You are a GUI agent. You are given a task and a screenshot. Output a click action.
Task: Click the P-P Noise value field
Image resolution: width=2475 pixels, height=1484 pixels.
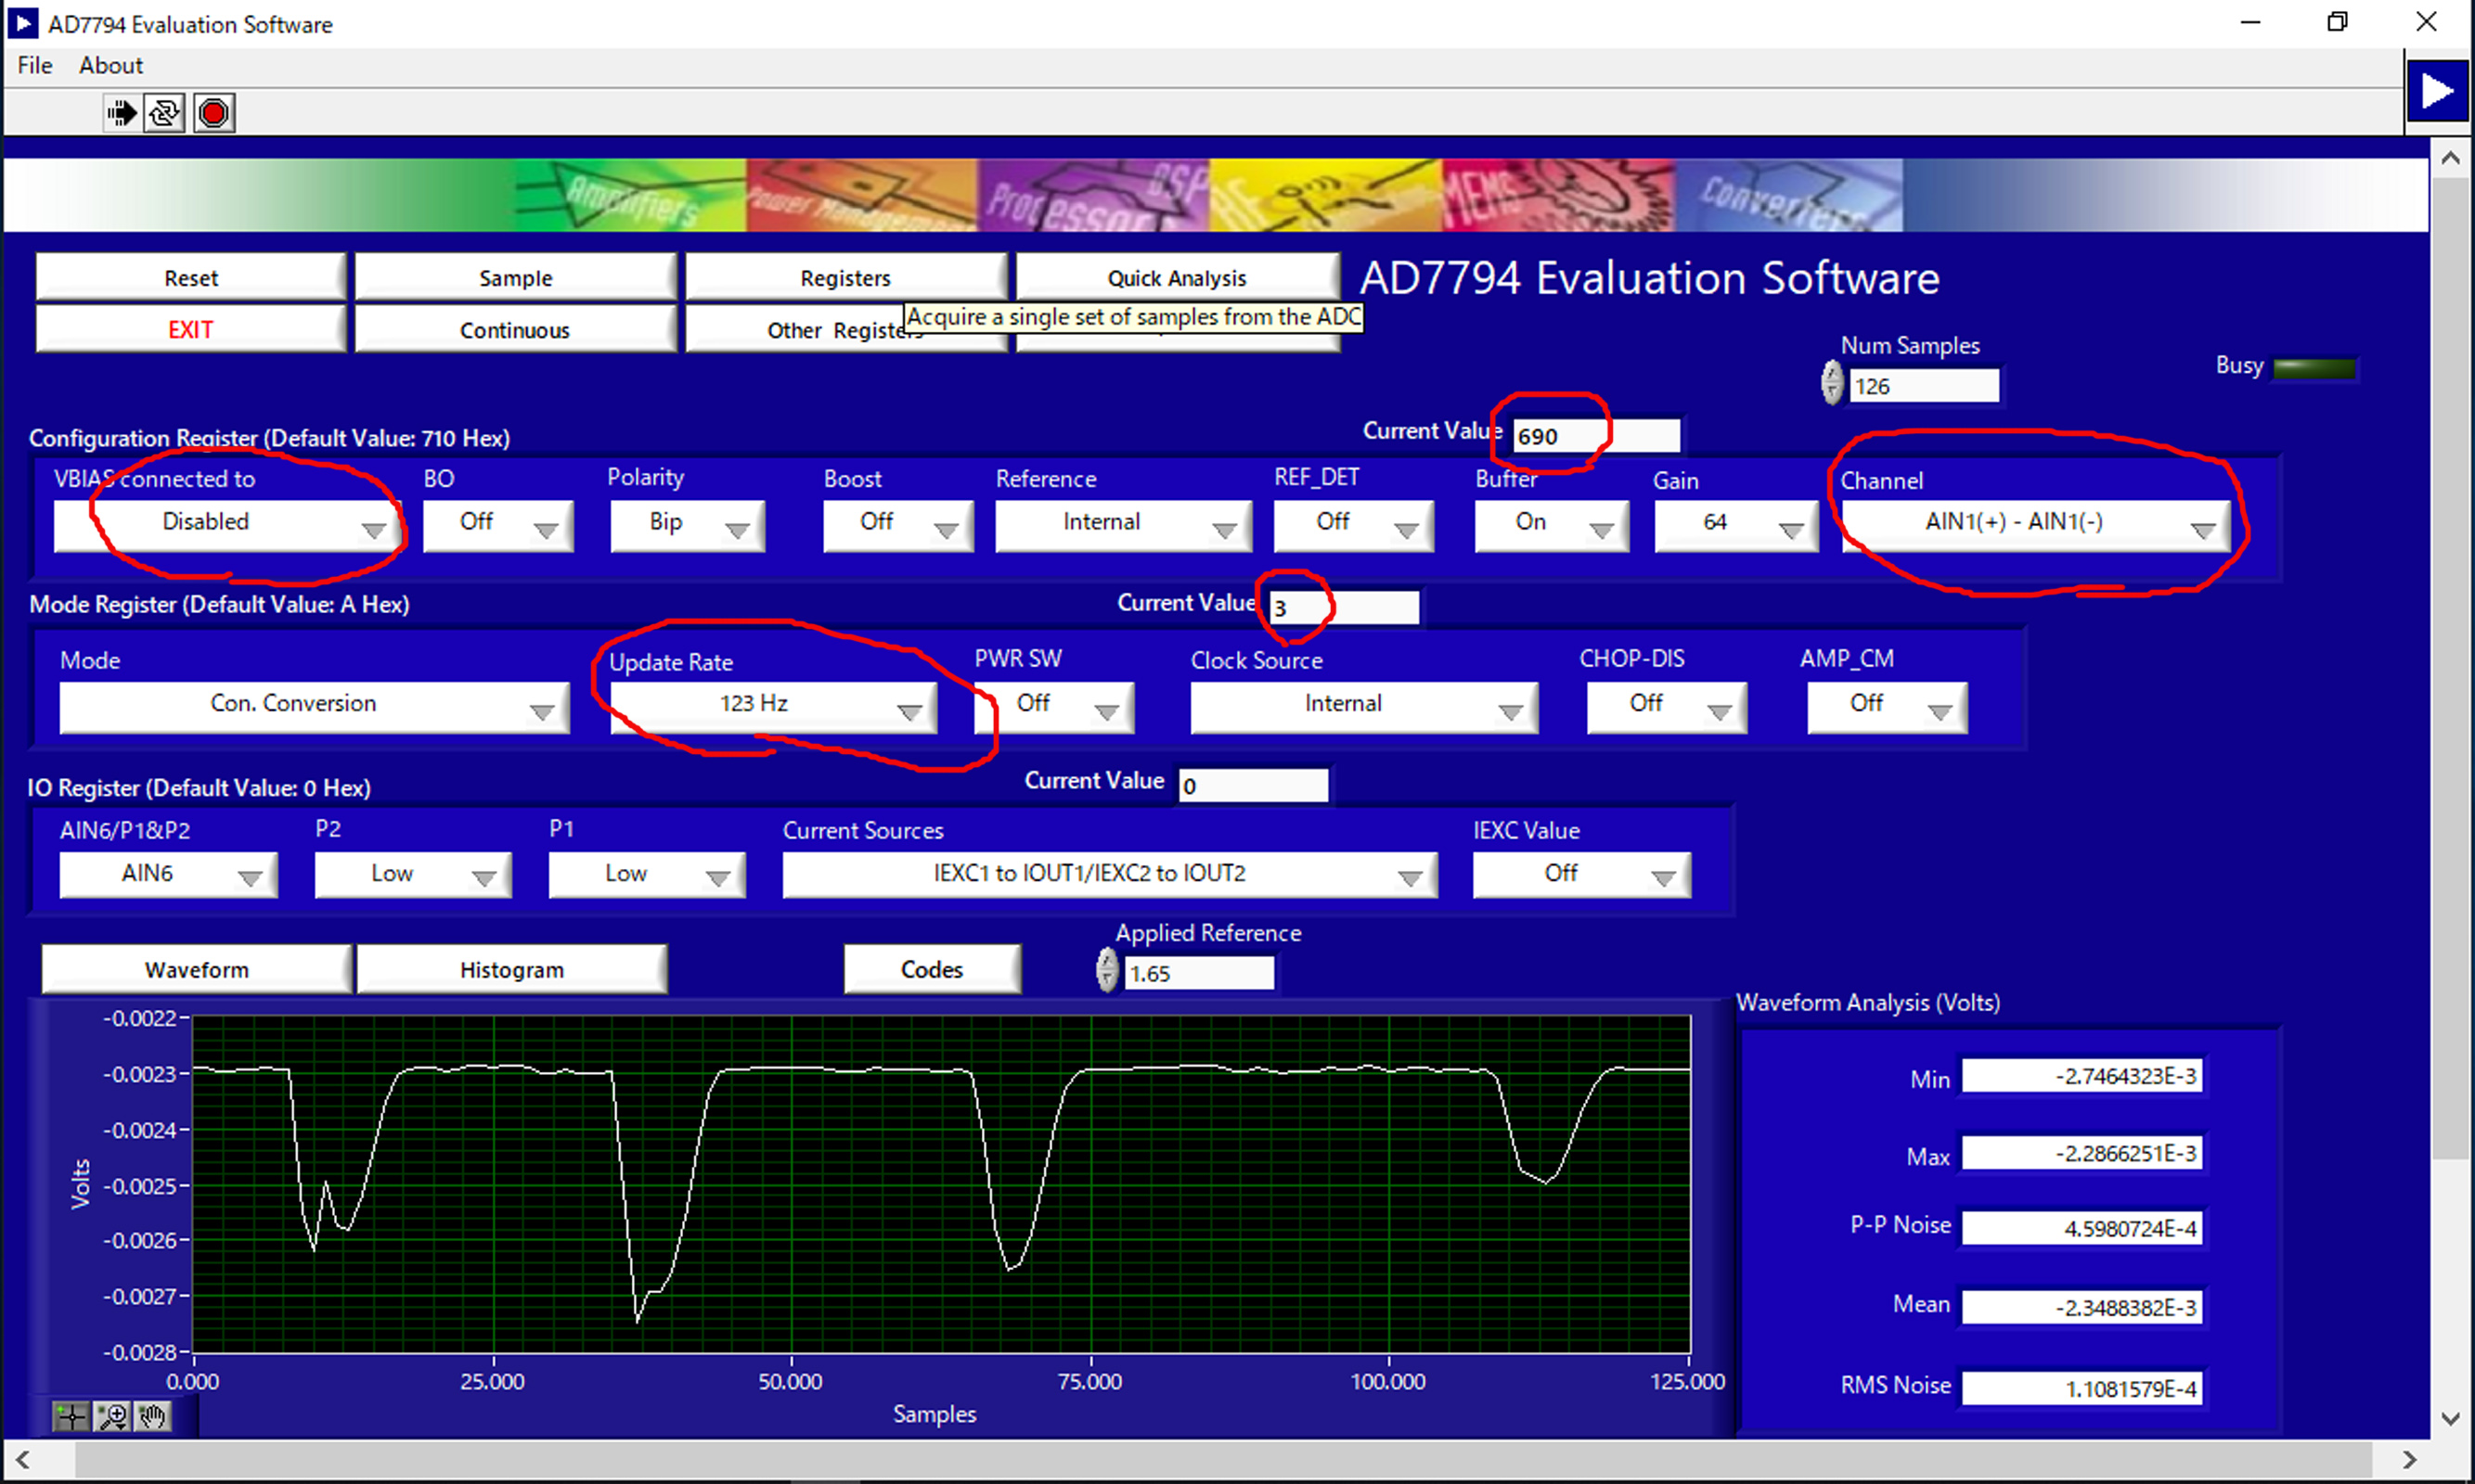[x=2082, y=1229]
